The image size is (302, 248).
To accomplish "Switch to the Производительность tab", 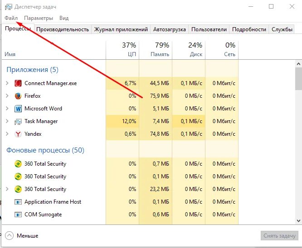I will 63,29.
